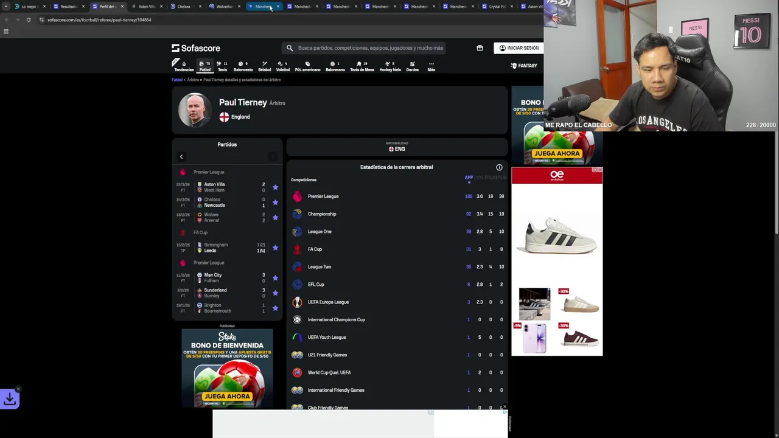
Task: Go to previous matches page arrow
Action: (181, 157)
